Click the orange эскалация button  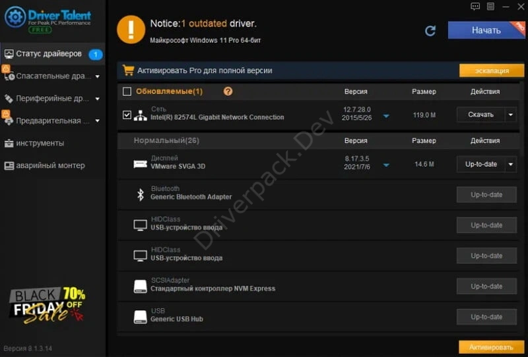pyautogui.click(x=492, y=70)
